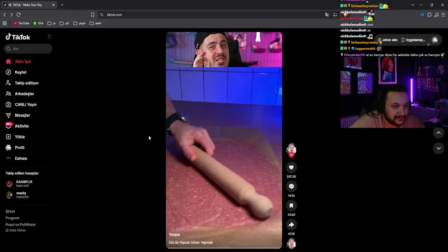This screenshot has width=448, height=252.
Task: Click Uygulamay... get app button
Action: (x=413, y=40)
